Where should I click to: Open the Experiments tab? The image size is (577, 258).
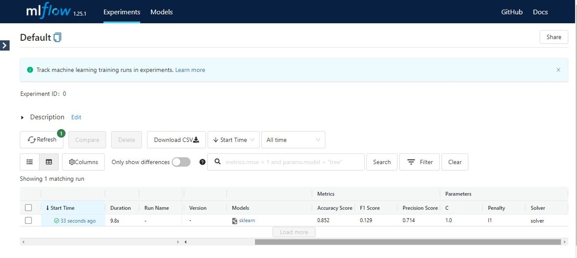(x=122, y=12)
